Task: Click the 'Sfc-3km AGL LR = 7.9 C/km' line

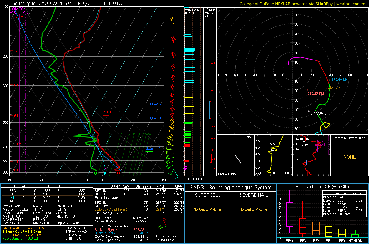Action: [x=23, y=228]
